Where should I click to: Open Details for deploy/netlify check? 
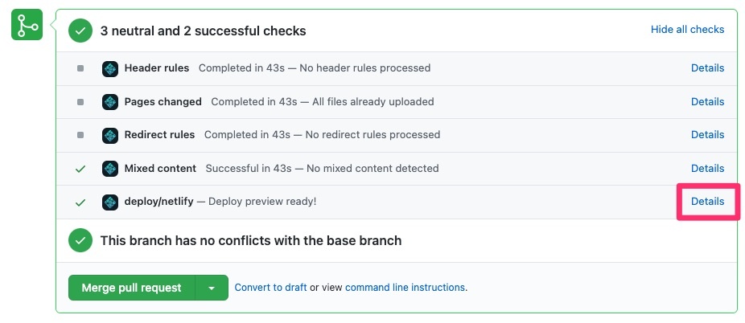tap(707, 202)
